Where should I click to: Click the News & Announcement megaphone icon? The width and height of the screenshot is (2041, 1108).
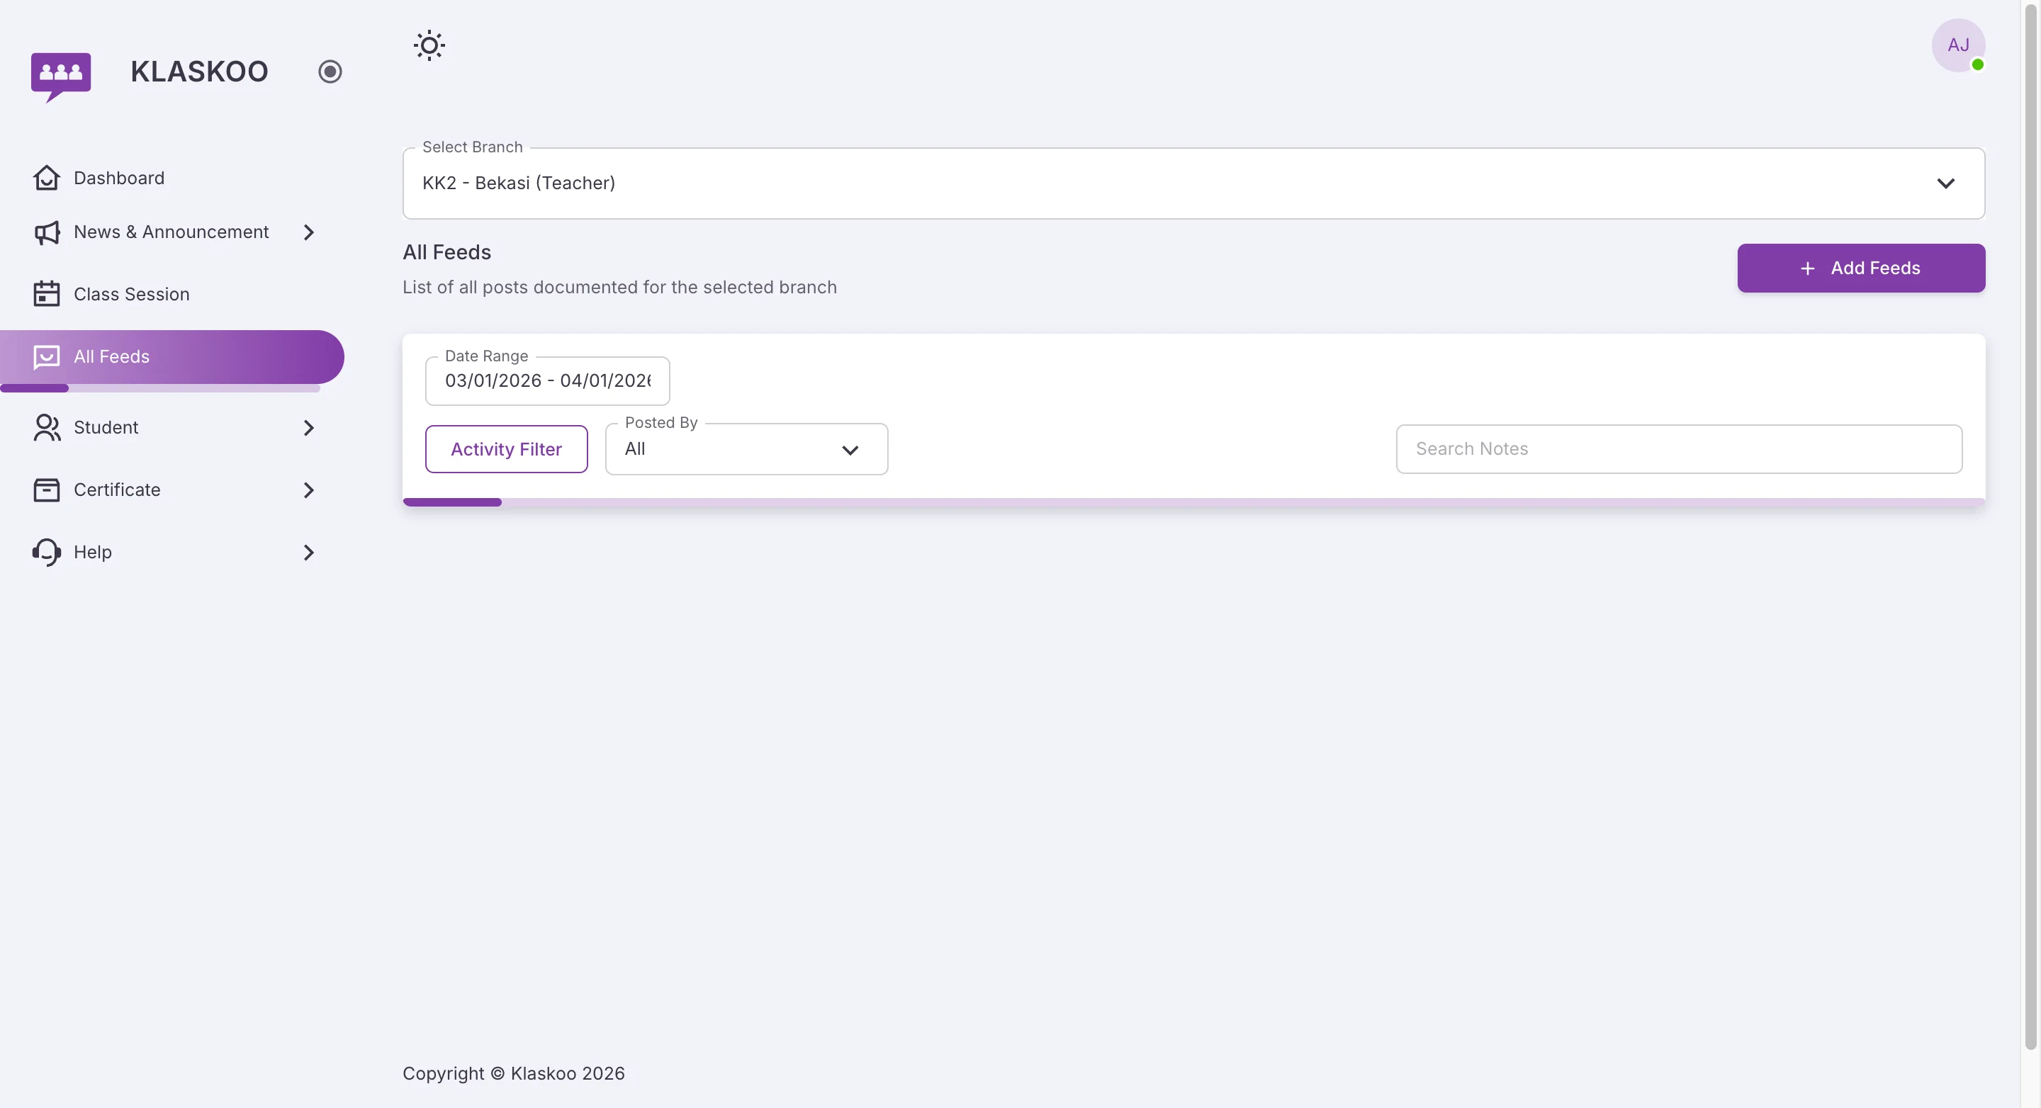tap(47, 232)
